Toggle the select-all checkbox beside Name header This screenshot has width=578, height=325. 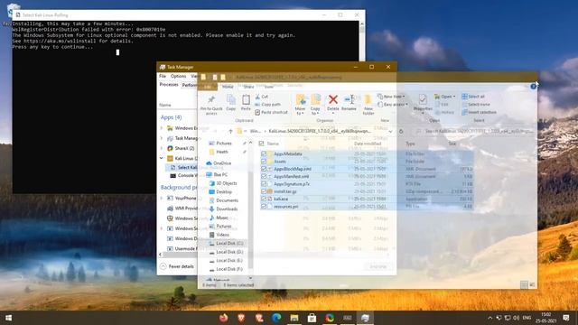click(261, 144)
